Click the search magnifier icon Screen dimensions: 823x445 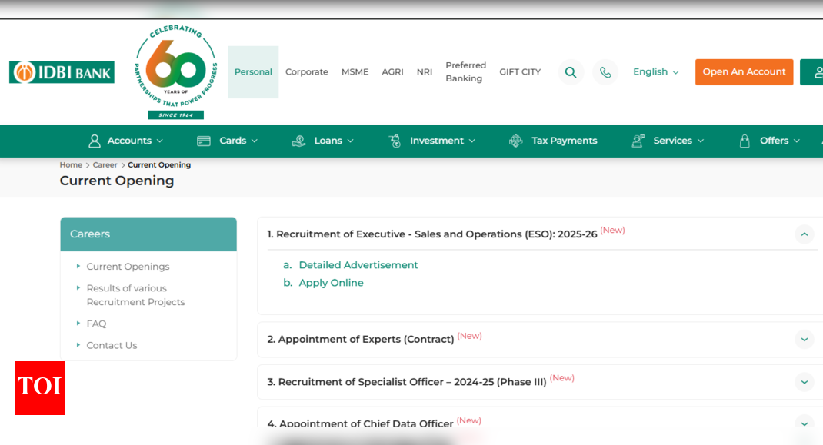click(571, 71)
